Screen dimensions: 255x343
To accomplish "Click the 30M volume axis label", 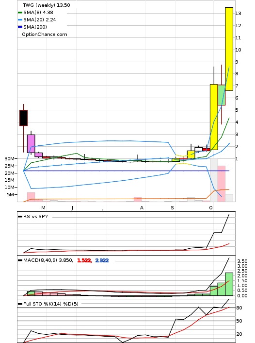I will (x=10, y=158).
